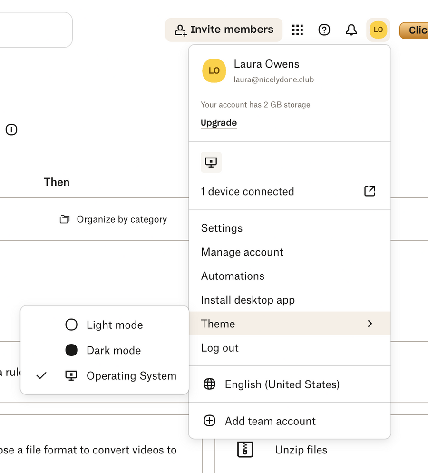Viewport: 428px width, 473px height.
Task: Click the connected device monitor icon
Action: point(211,162)
